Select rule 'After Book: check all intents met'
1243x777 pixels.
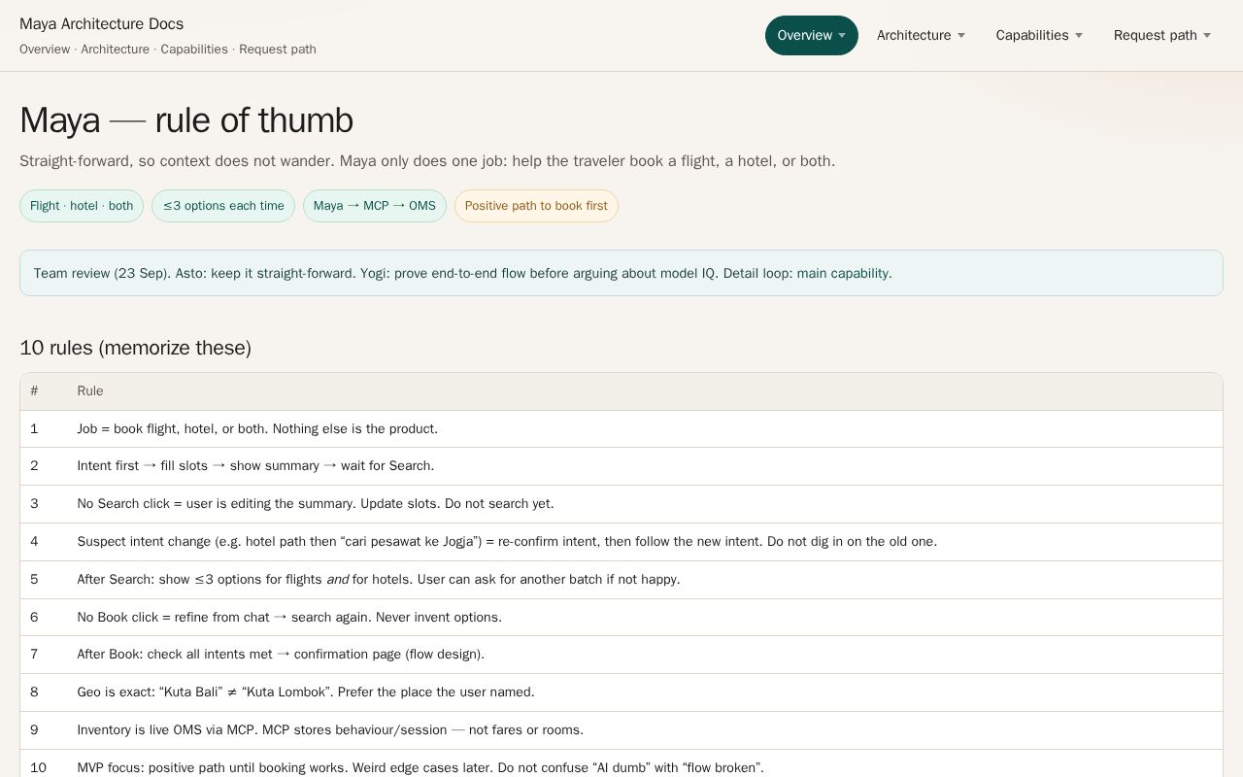tap(621, 655)
